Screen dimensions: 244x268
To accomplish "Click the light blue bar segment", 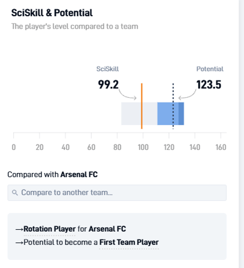I will tap(168, 114).
